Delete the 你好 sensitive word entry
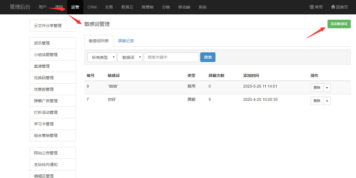356x178 pixels. pos(317,101)
